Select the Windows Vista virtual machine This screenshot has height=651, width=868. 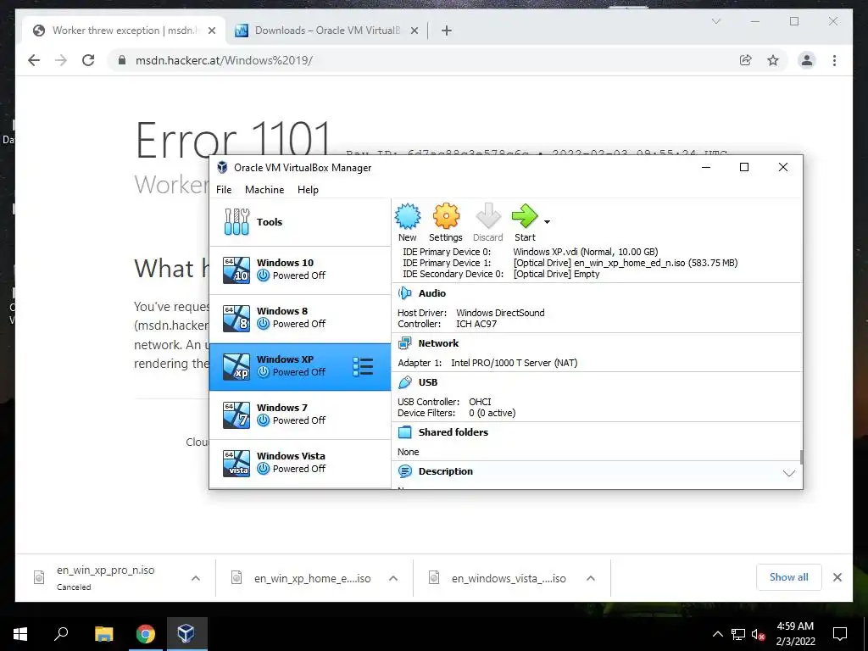click(300, 464)
